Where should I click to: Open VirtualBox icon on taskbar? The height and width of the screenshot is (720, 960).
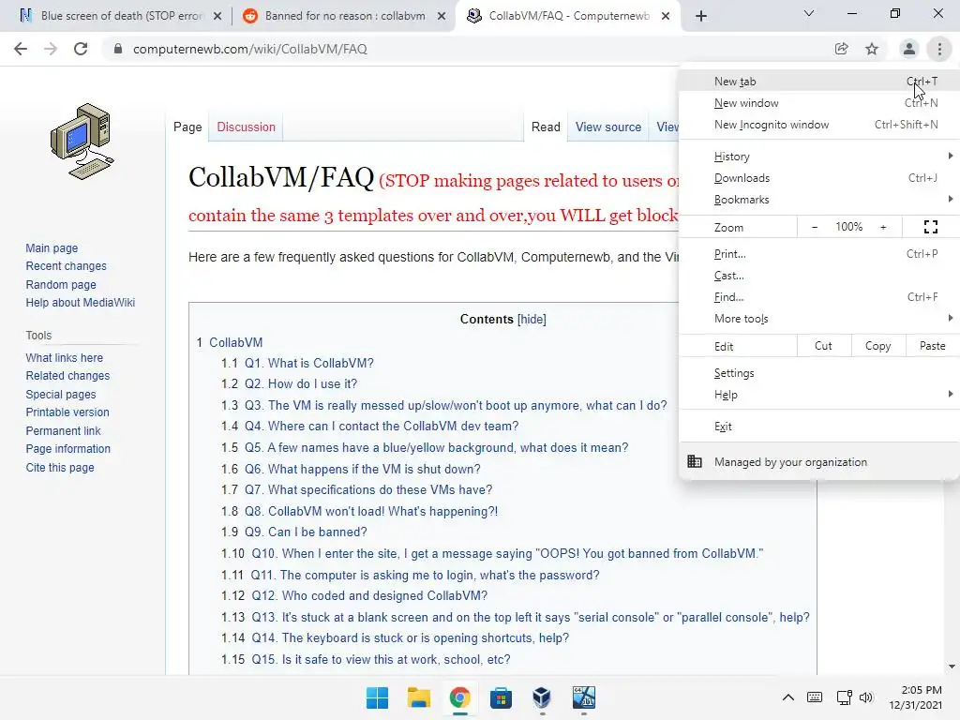point(542,697)
